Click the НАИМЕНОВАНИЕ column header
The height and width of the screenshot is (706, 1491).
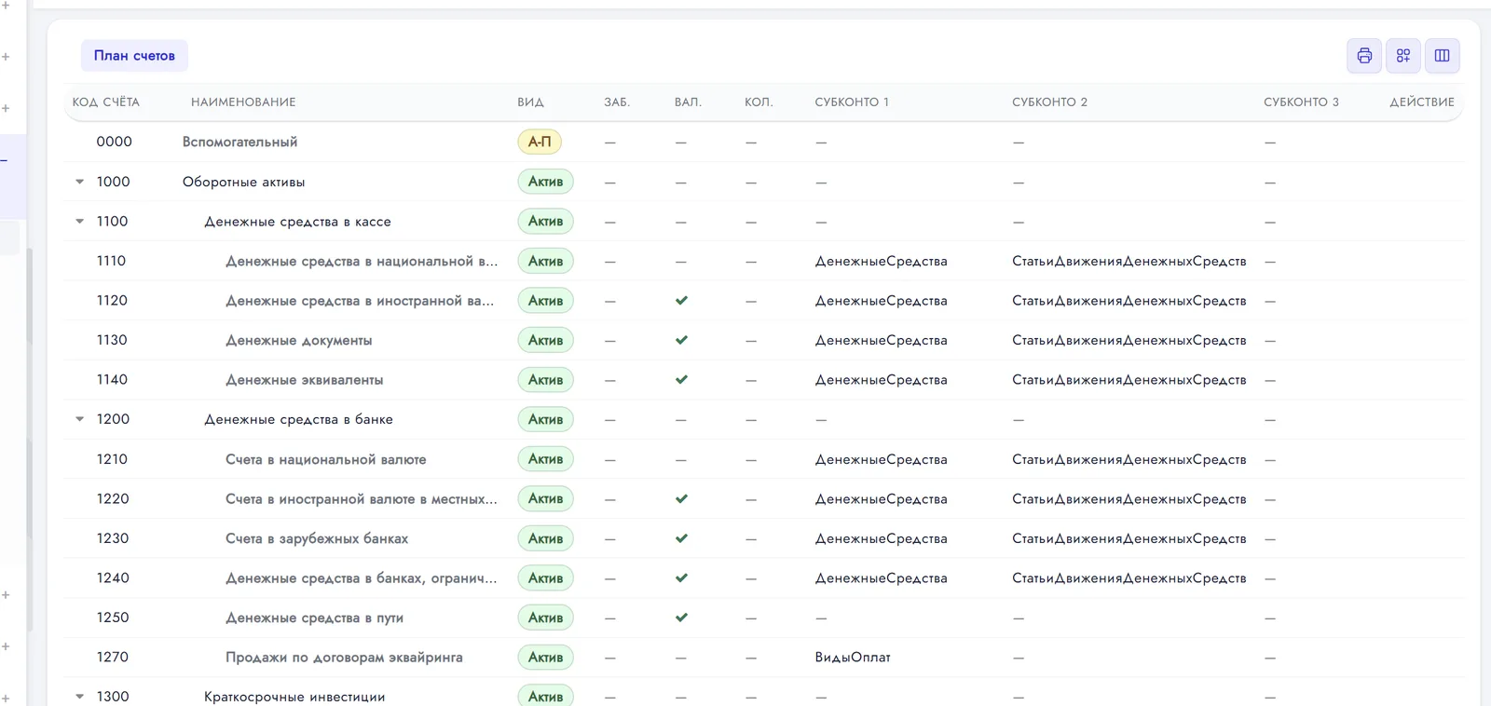pyautogui.click(x=243, y=102)
